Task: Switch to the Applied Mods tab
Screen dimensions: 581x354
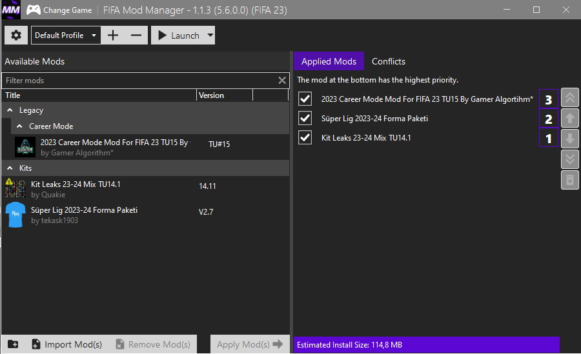Action: tap(329, 61)
